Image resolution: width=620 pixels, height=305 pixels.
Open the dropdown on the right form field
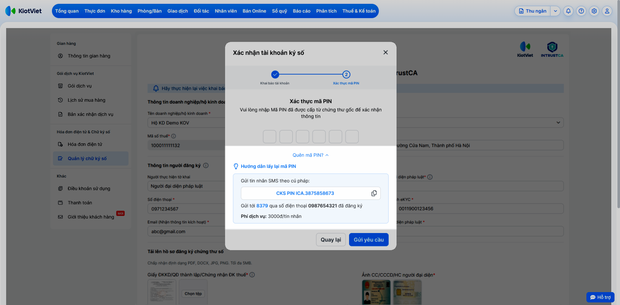click(558, 123)
